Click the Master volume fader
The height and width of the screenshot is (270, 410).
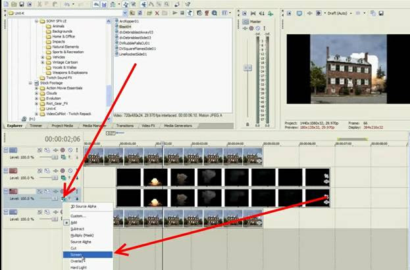247,68
